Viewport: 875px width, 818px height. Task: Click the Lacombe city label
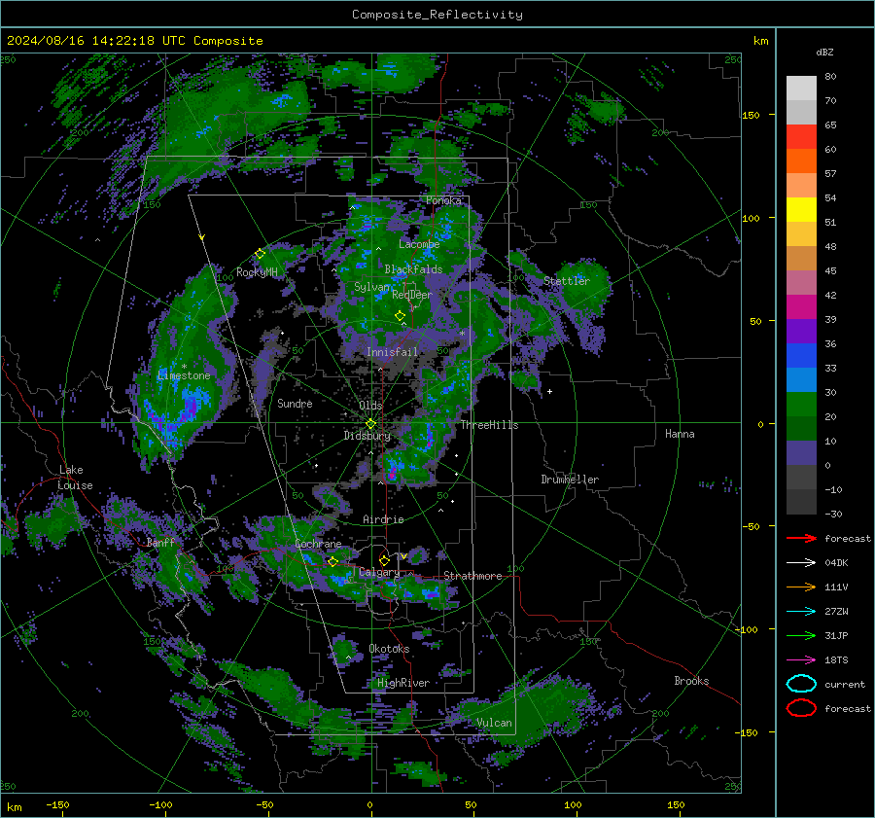(419, 244)
